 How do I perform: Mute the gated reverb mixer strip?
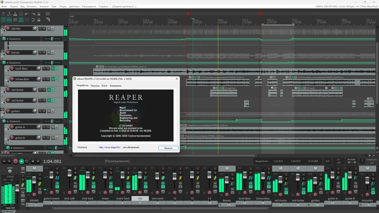[x=57, y=169]
